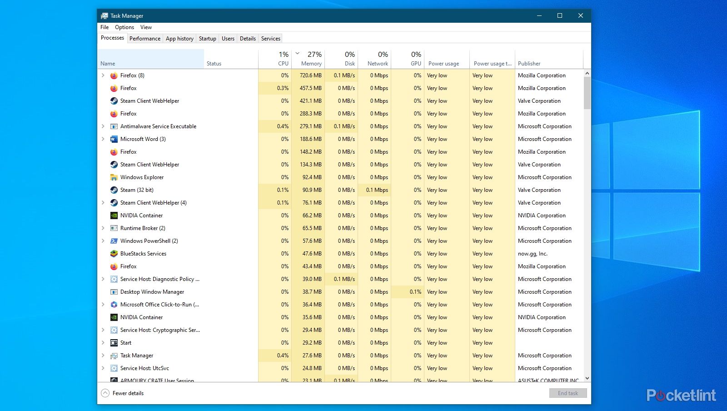
Task: Click the now.gg, Inc. publisher cell
Action: [x=533, y=254]
